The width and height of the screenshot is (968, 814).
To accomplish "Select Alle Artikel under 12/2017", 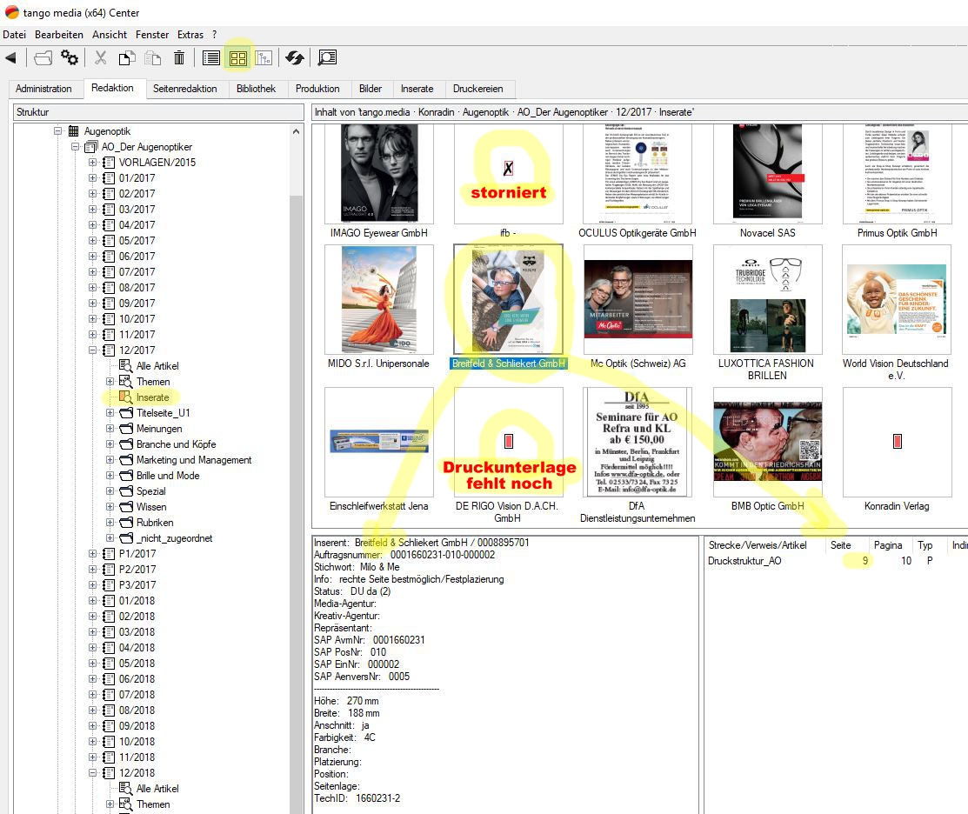I will point(157,366).
